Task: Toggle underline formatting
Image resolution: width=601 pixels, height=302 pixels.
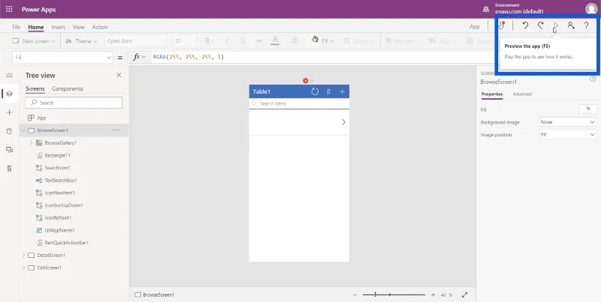Action: (243, 41)
